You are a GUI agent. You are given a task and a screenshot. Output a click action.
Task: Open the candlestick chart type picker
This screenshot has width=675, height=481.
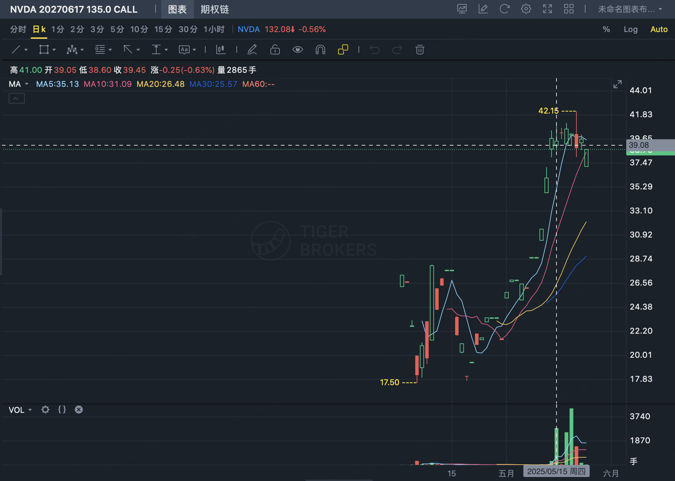pos(221,50)
